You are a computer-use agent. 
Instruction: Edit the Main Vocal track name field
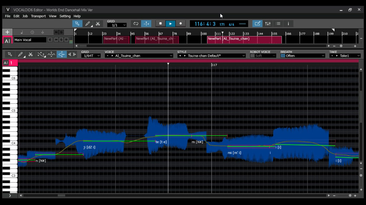30,40
